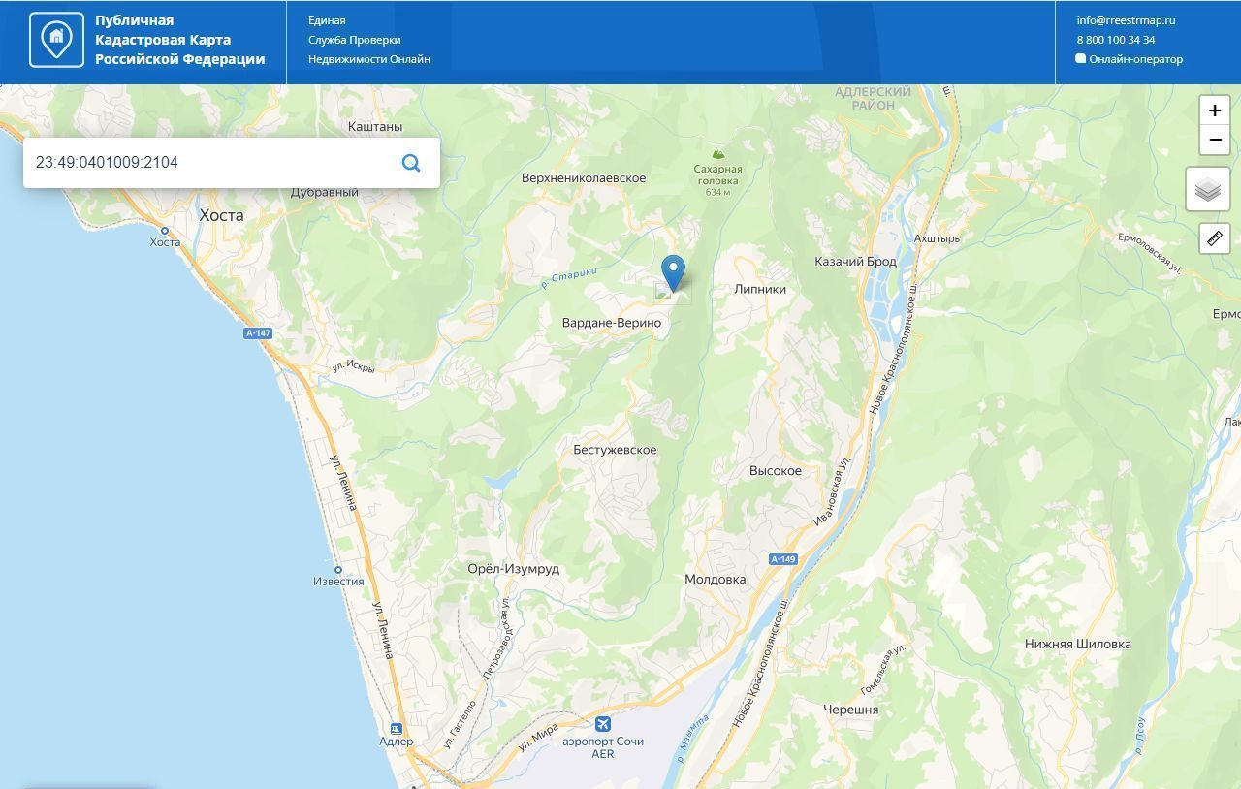Click the аэропорт Сочи AER label

pyautogui.click(x=603, y=747)
